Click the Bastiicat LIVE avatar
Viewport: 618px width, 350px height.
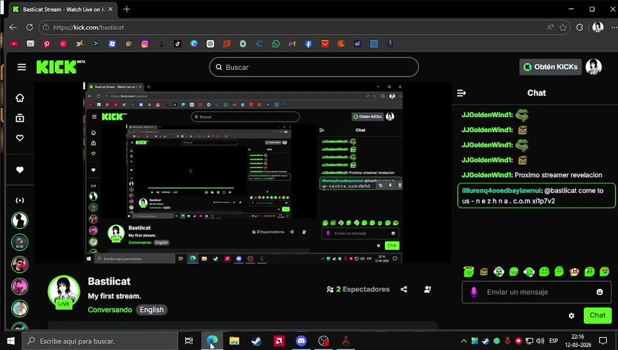(64, 292)
